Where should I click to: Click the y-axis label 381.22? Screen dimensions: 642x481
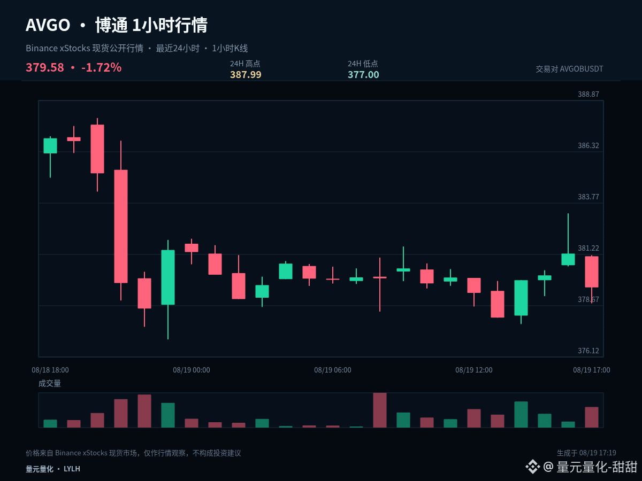point(588,249)
